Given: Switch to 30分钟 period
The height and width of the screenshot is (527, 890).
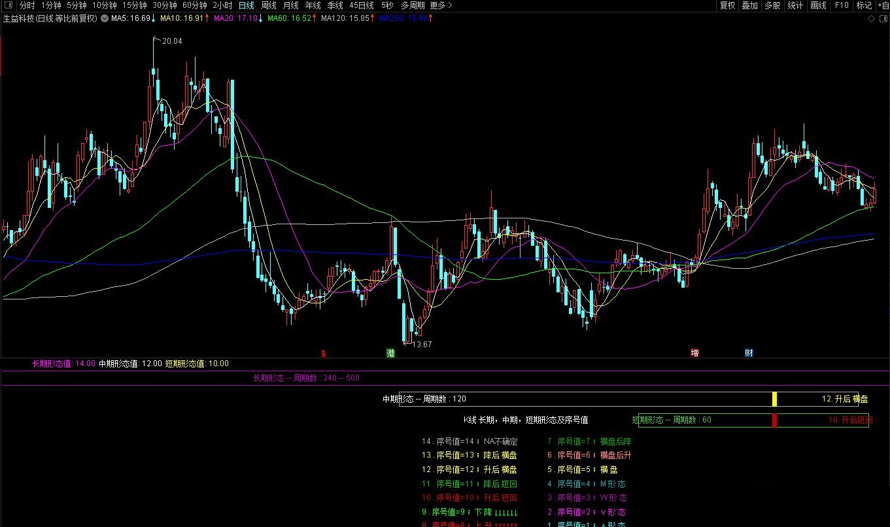Looking at the screenshot, I should (x=165, y=5).
